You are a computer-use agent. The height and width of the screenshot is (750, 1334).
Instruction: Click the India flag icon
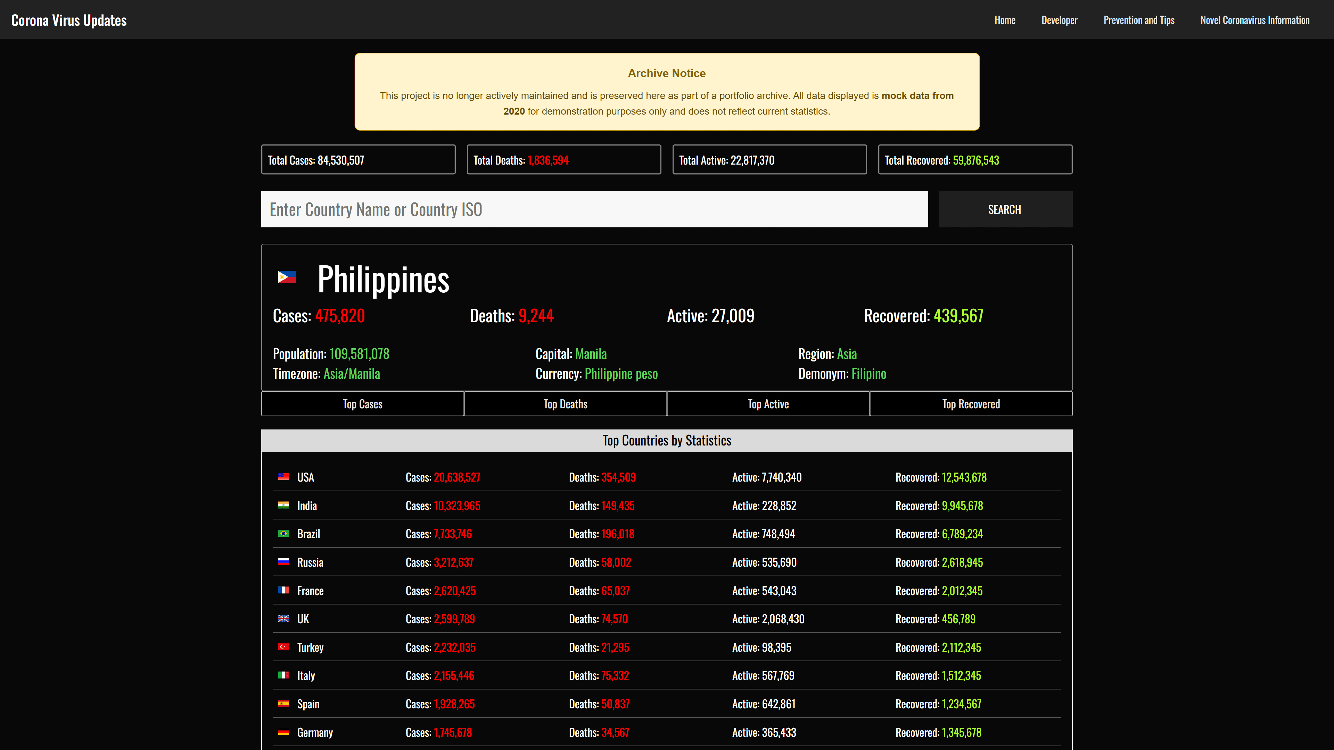tap(283, 505)
